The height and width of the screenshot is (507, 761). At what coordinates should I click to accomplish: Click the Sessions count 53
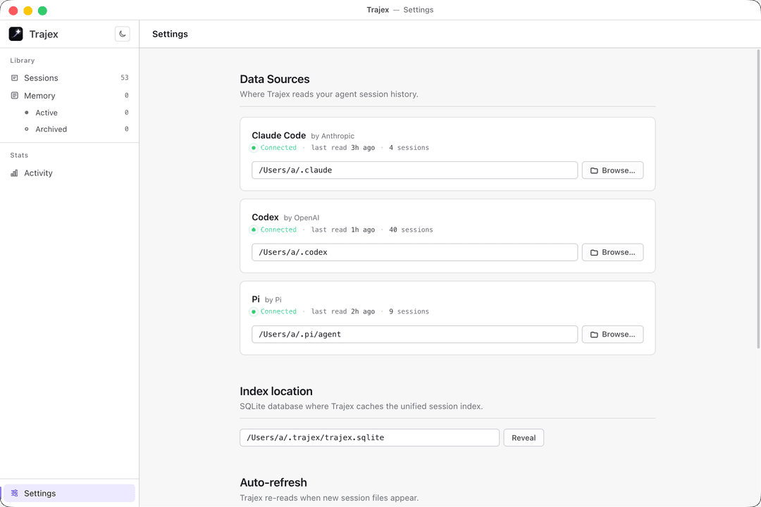pyautogui.click(x=125, y=77)
